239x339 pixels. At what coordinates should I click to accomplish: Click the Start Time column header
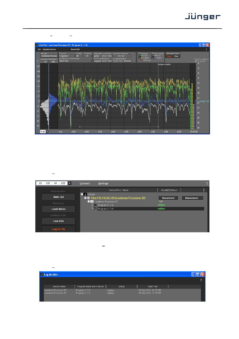pyautogui.click(x=153, y=287)
